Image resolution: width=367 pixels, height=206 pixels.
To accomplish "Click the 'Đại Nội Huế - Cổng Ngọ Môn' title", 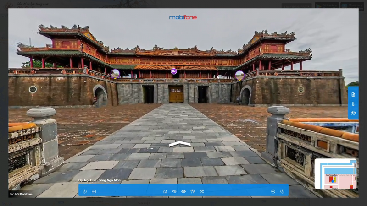I will click(x=100, y=180).
